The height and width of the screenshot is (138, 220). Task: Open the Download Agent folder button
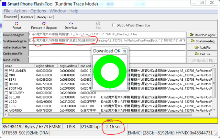(202, 35)
